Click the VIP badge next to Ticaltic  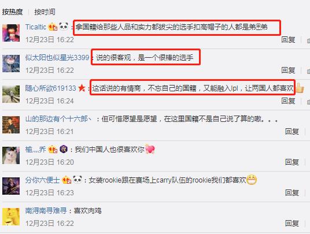(53, 27)
